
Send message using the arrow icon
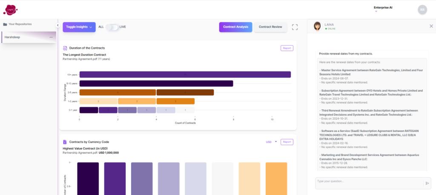[x=427, y=183]
